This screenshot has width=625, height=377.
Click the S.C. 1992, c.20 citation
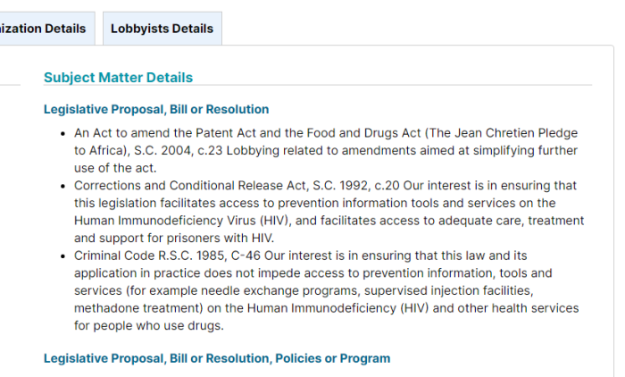(356, 186)
